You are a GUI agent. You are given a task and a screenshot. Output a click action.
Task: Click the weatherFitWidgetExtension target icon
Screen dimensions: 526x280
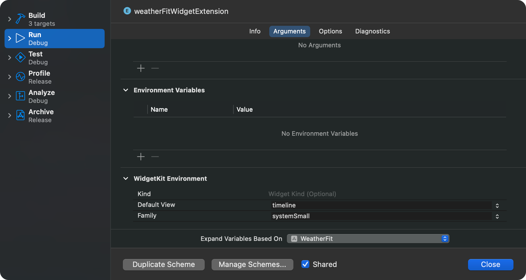click(127, 11)
